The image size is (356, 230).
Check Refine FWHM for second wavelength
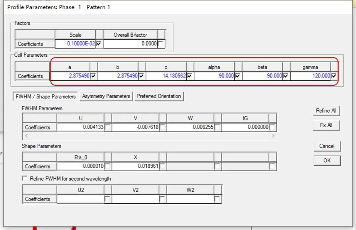coord(25,179)
